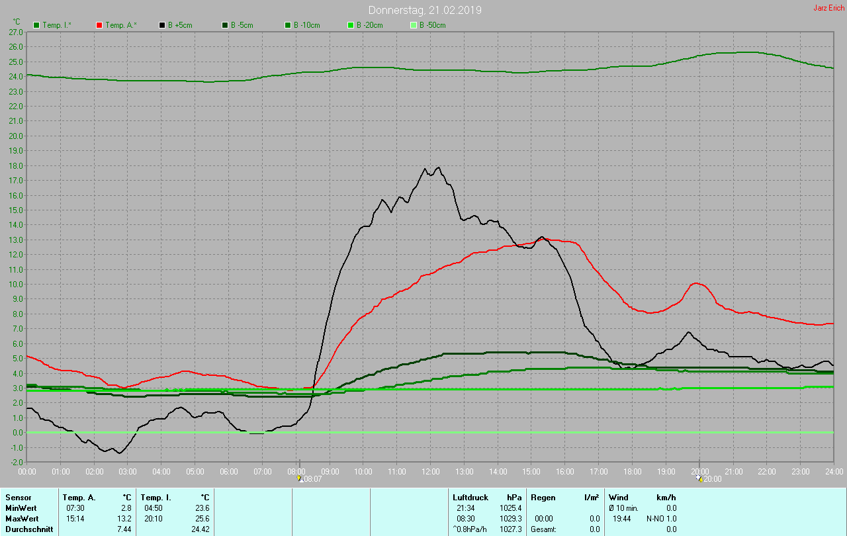Click the 20:10 indoor maximum time
The image size is (847, 536).
[153, 518]
